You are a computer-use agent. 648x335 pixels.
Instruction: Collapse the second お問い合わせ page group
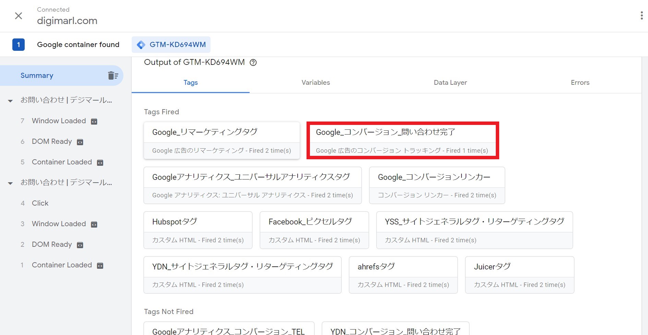pos(10,183)
